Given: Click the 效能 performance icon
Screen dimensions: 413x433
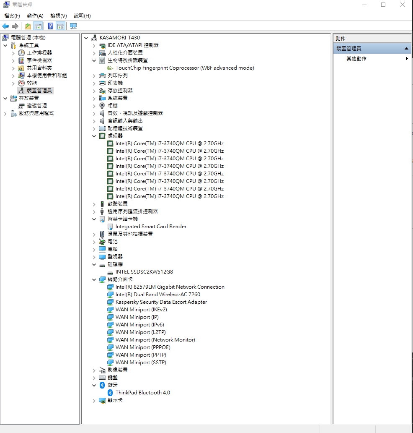Looking at the screenshot, I should 21,83.
